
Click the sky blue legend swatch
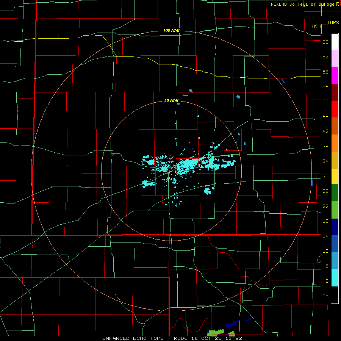(335, 261)
